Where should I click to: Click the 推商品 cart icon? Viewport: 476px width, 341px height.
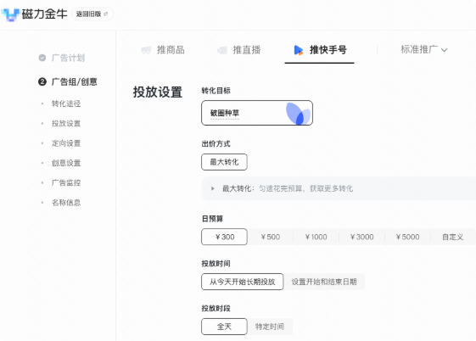click(146, 50)
